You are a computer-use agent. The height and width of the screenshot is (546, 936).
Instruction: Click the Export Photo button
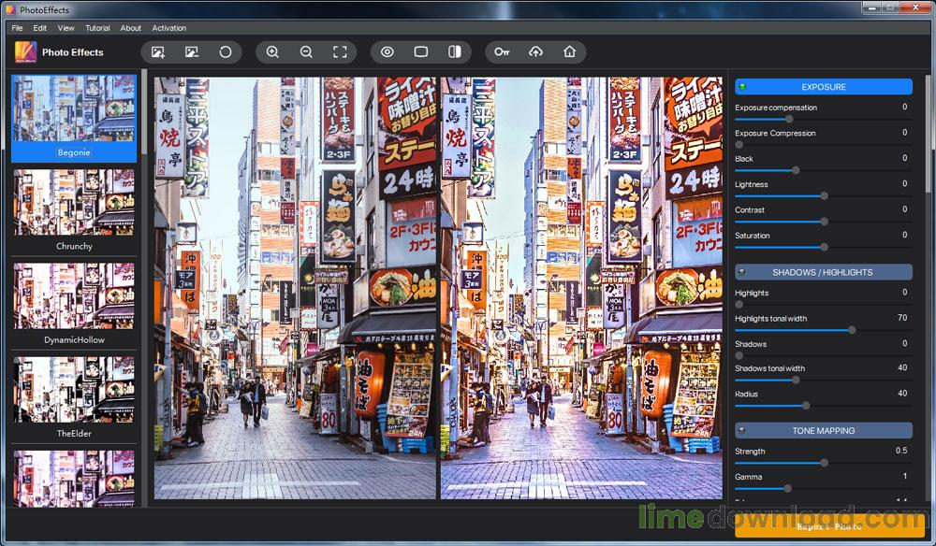(823, 526)
